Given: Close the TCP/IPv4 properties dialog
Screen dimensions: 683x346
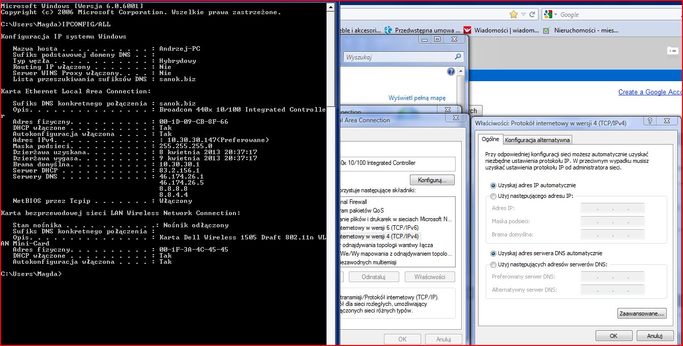Looking at the screenshot, I should pyautogui.click(x=667, y=121).
